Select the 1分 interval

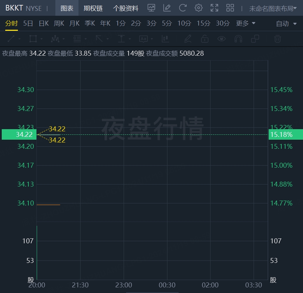[x=121, y=23]
